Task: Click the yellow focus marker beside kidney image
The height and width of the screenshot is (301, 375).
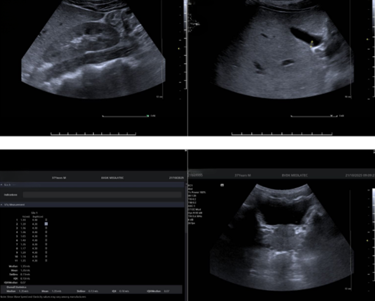Action: [179, 47]
